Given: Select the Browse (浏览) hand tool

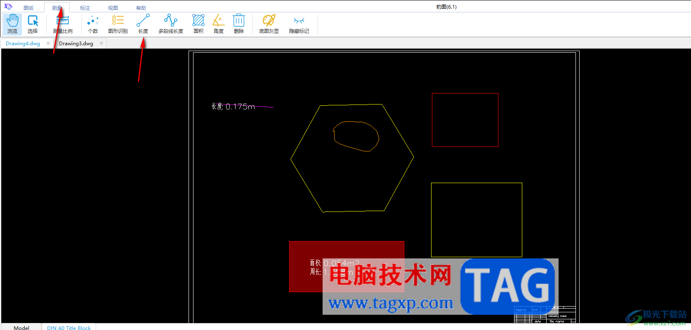Looking at the screenshot, I should tap(12, 24).
